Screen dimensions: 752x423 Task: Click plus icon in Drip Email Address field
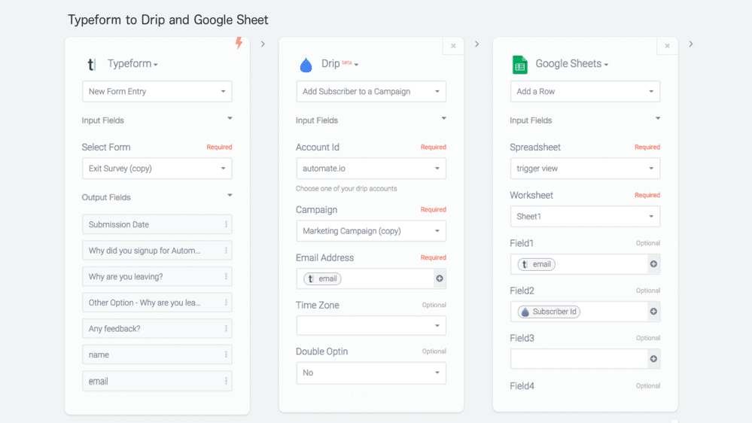point(440,278)
